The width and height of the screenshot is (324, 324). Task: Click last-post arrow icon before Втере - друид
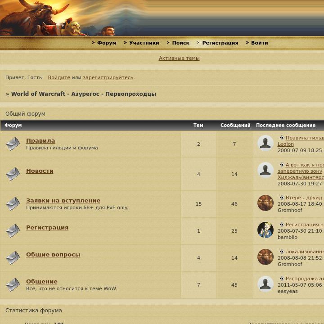pos(282,198)
